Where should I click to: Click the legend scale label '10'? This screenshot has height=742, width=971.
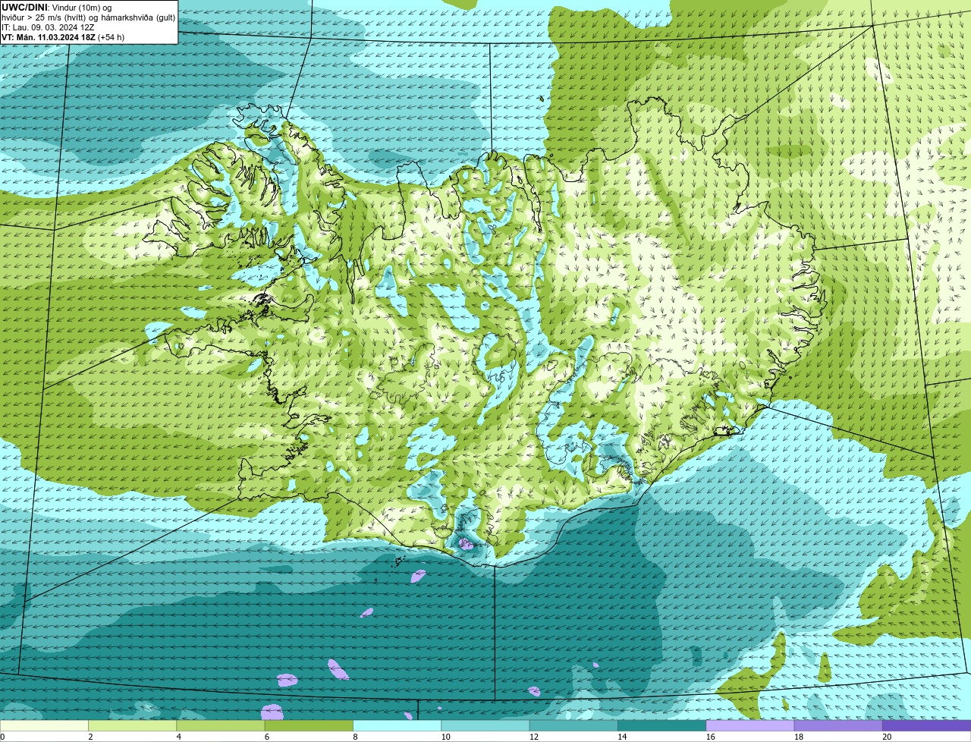(445, 737)
